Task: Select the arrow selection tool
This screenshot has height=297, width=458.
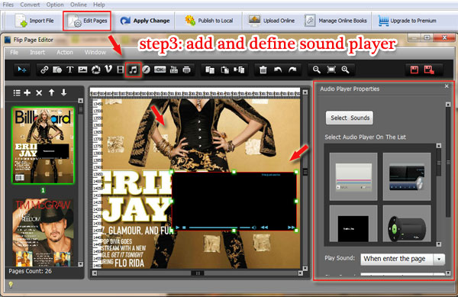Action: [22, 69]
